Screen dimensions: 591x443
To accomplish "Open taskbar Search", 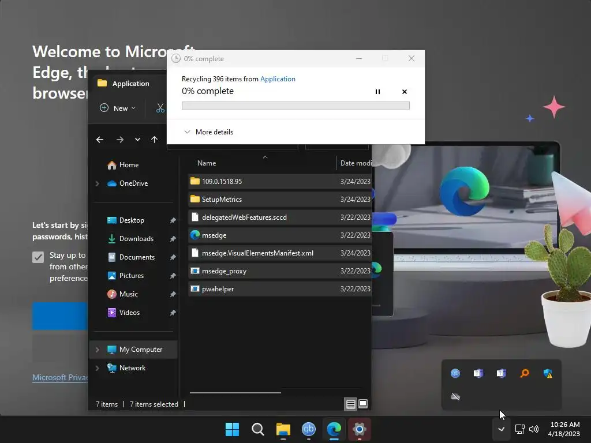I will [258, 429].
